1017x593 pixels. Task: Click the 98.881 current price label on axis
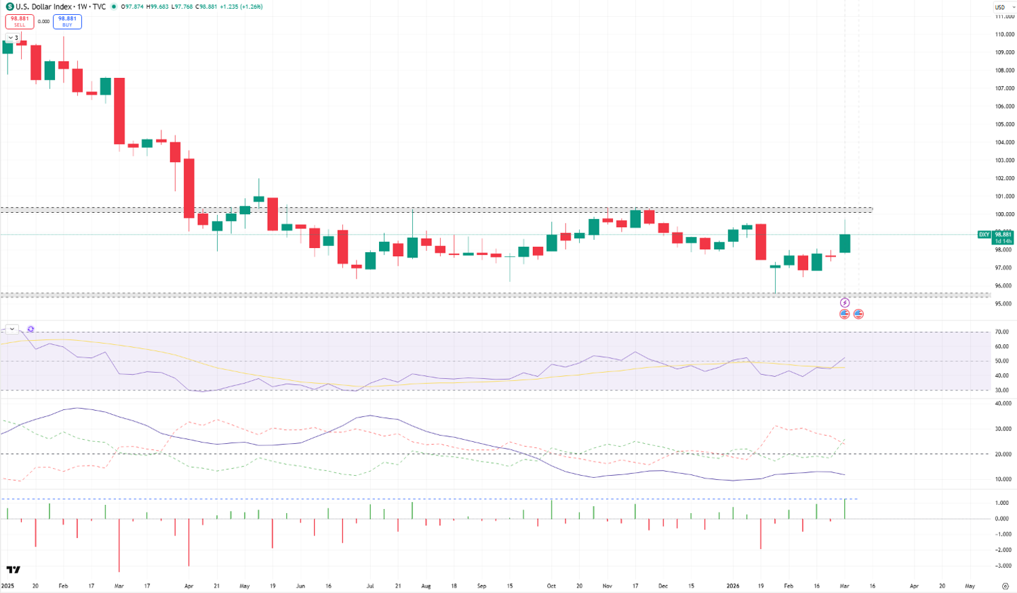(x=1003, y=234)
